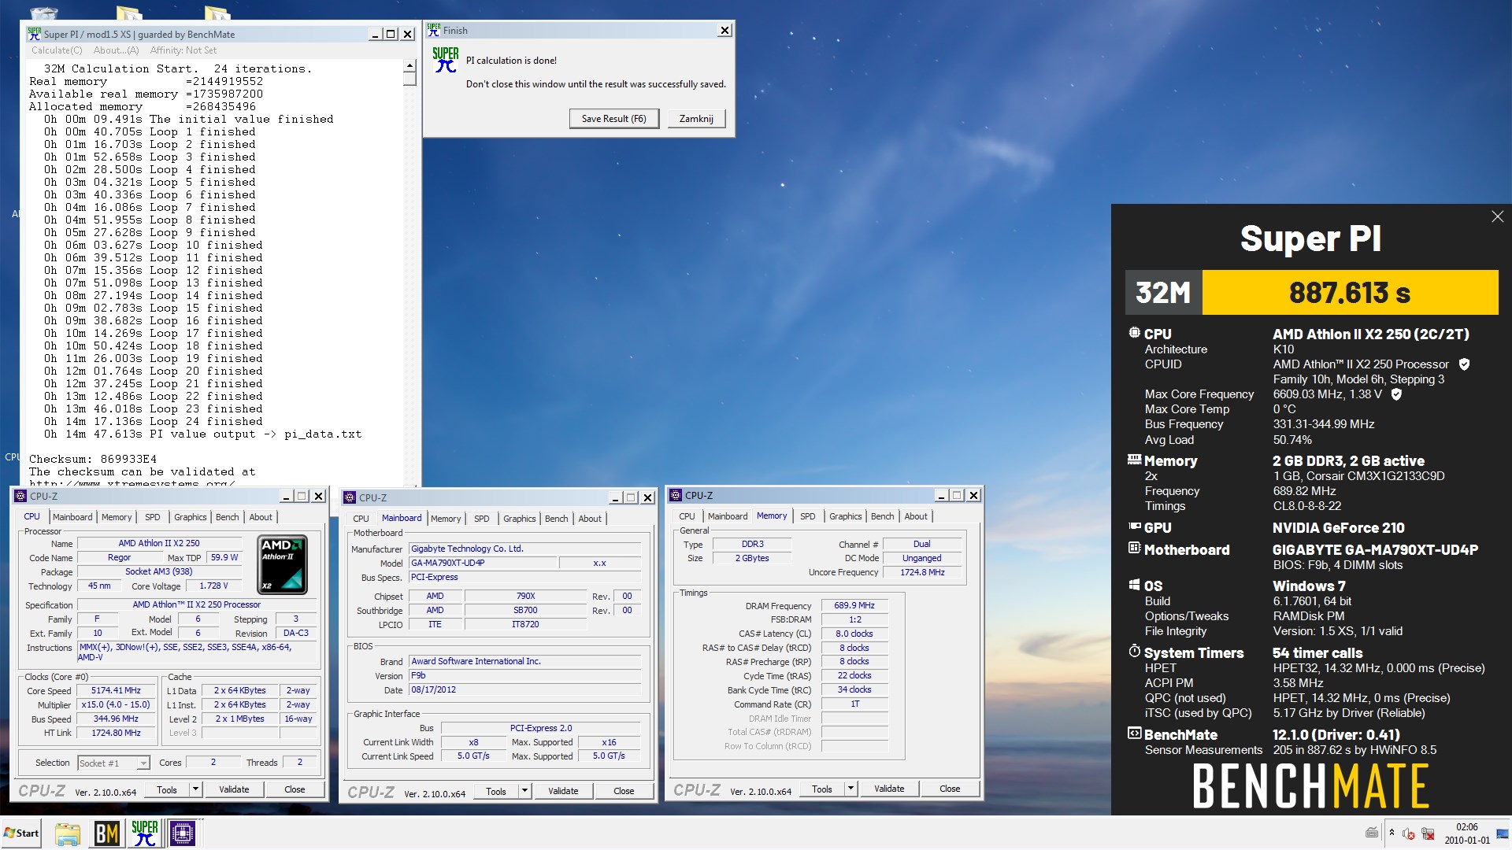Switch to SPD tab in CPU window
This screenshot has width=1512, height=850.
(153, 517)
